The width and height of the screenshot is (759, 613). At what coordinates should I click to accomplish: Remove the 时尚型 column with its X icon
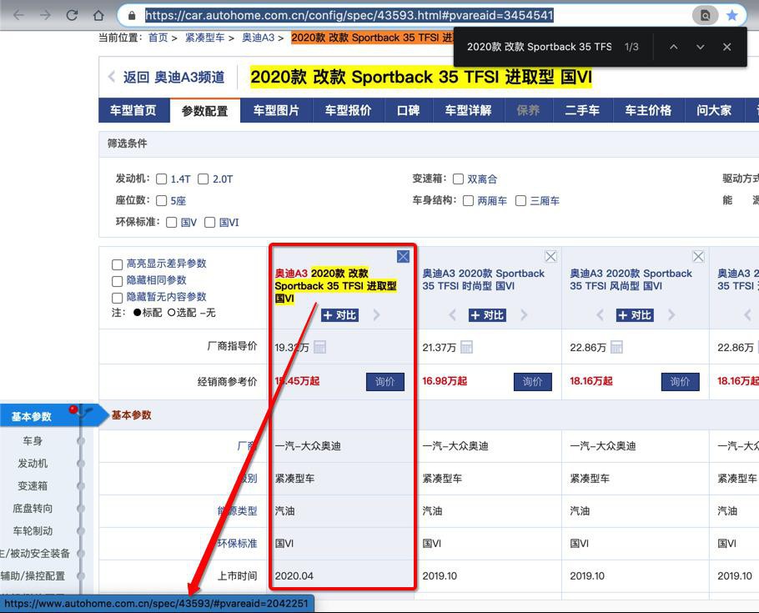click(x=550, y=257)
